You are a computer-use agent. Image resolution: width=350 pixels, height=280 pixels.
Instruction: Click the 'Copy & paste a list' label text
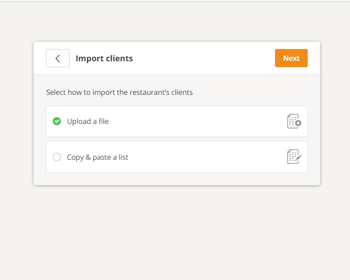[98, 157]
